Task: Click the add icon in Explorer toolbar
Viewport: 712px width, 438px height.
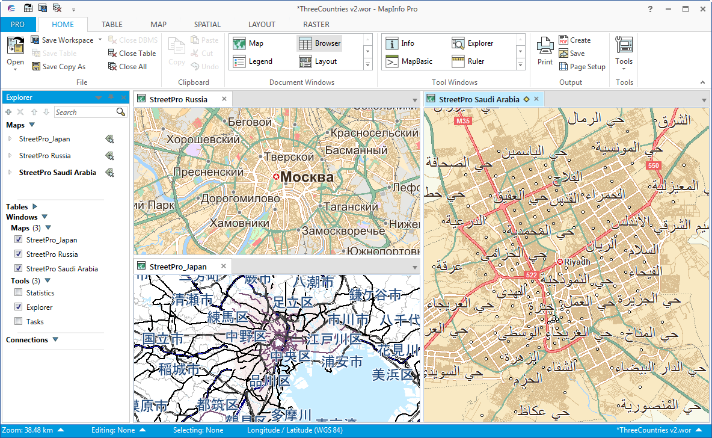Action: point(8,112)
